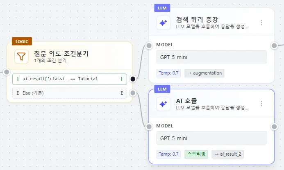Select the ai_result Tutorial condition row
Viewport: 284px width, 170px height.
point(70,79)
